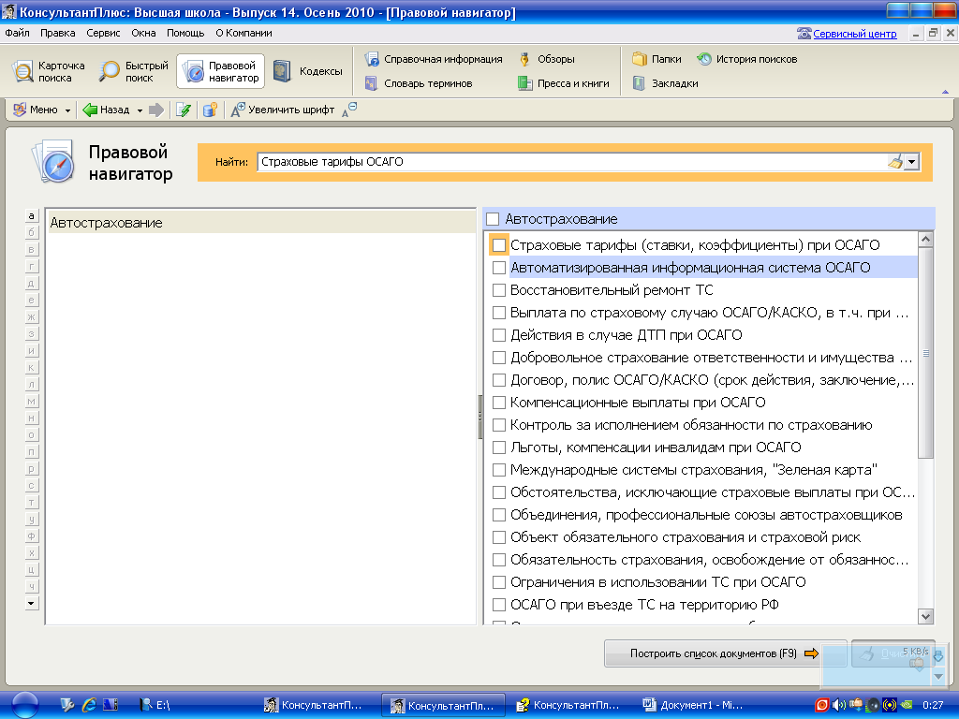Open О Компании menu
959x719 pixels.
[243, 33]
